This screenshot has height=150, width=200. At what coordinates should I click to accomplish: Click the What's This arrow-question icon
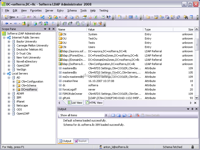coord(108,17)
